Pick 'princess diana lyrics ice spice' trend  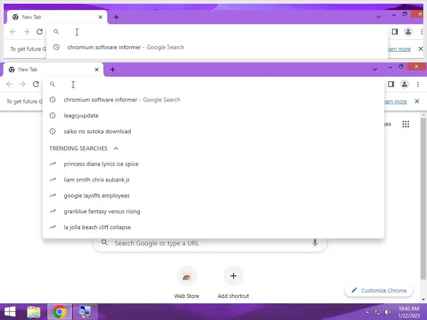213,164
